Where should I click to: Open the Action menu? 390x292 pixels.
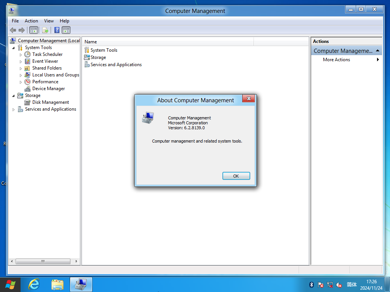pos(31,21)
